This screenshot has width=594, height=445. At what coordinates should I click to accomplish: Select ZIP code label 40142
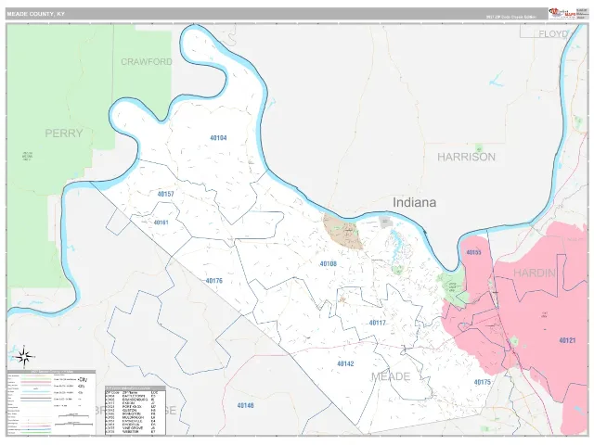point(345,363)
